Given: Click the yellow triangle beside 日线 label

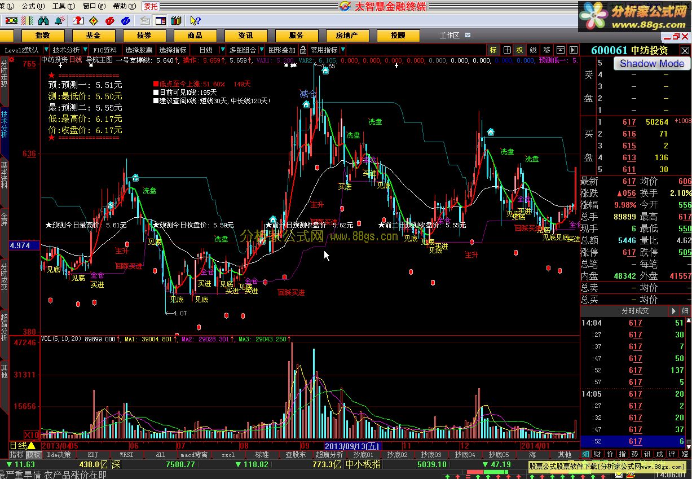Looking at the screenshot, I should click(x=31, y=446).
